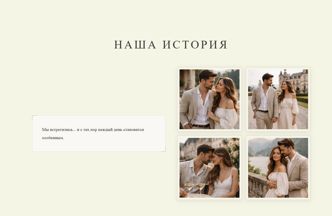Click the gold corner accent at card's top-left
The height and width of the screenshot is (216, 332).
pos(34,117)
